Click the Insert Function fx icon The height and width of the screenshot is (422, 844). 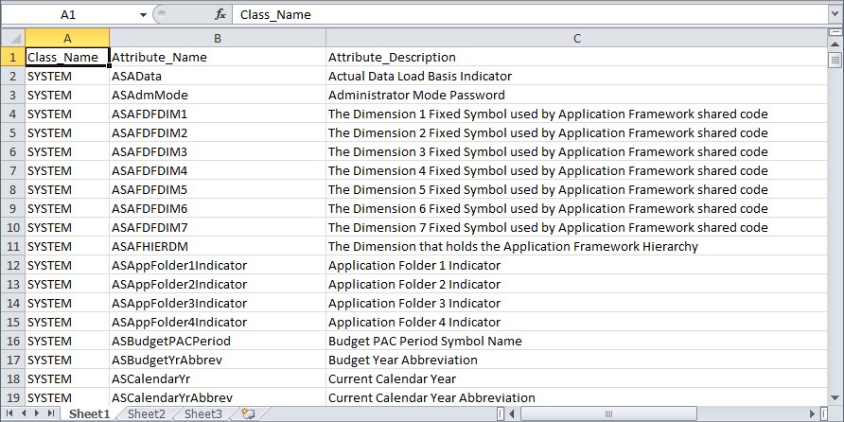click(220, 15)
